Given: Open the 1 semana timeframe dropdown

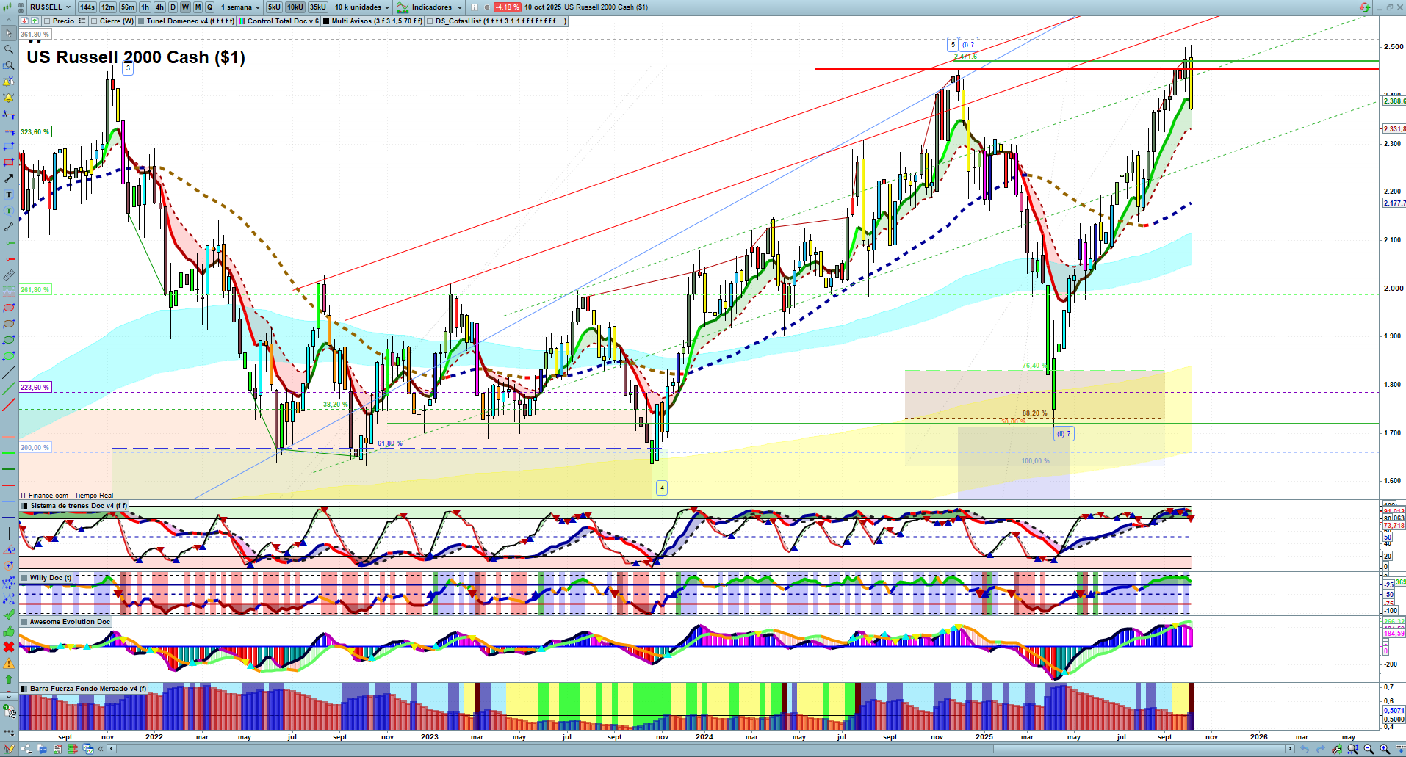Looking at the screenshot, I should pyautogui.click(x=240, y=7).
